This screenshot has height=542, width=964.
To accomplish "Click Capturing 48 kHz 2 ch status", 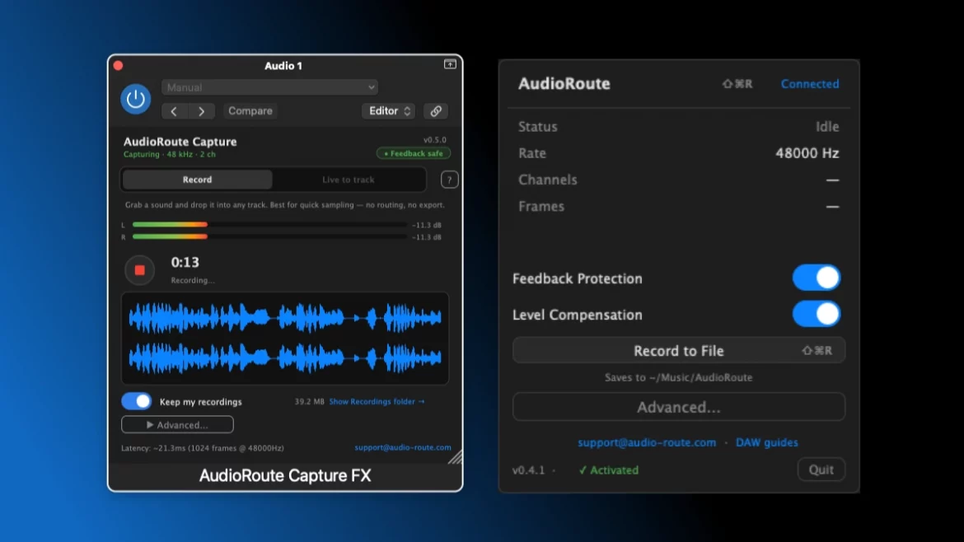I will pyautogui.click(x=170, y=154).
